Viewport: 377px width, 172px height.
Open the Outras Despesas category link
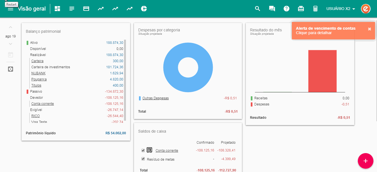pos(155,98)
